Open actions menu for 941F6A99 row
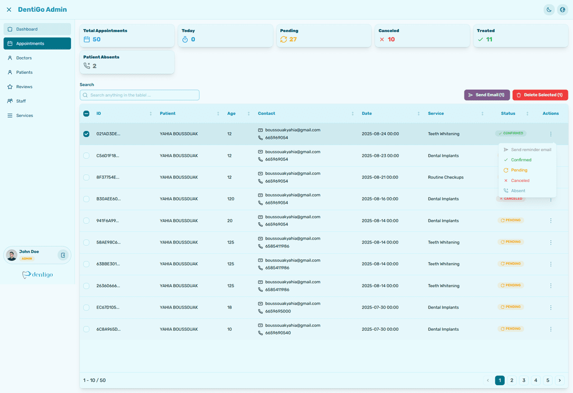The height and width of the screenshot is (393, 573). coord(551,221)
